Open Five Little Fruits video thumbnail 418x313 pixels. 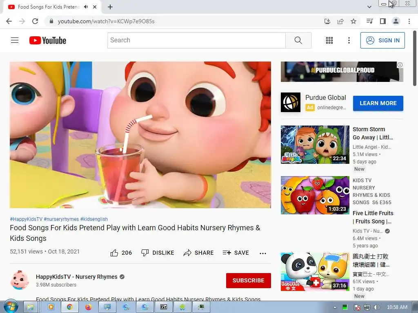315,195
